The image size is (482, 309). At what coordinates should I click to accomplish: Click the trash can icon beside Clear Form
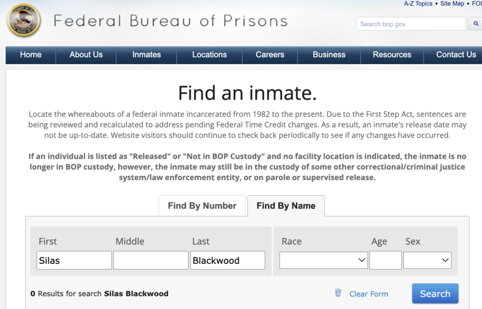point(338,293)
